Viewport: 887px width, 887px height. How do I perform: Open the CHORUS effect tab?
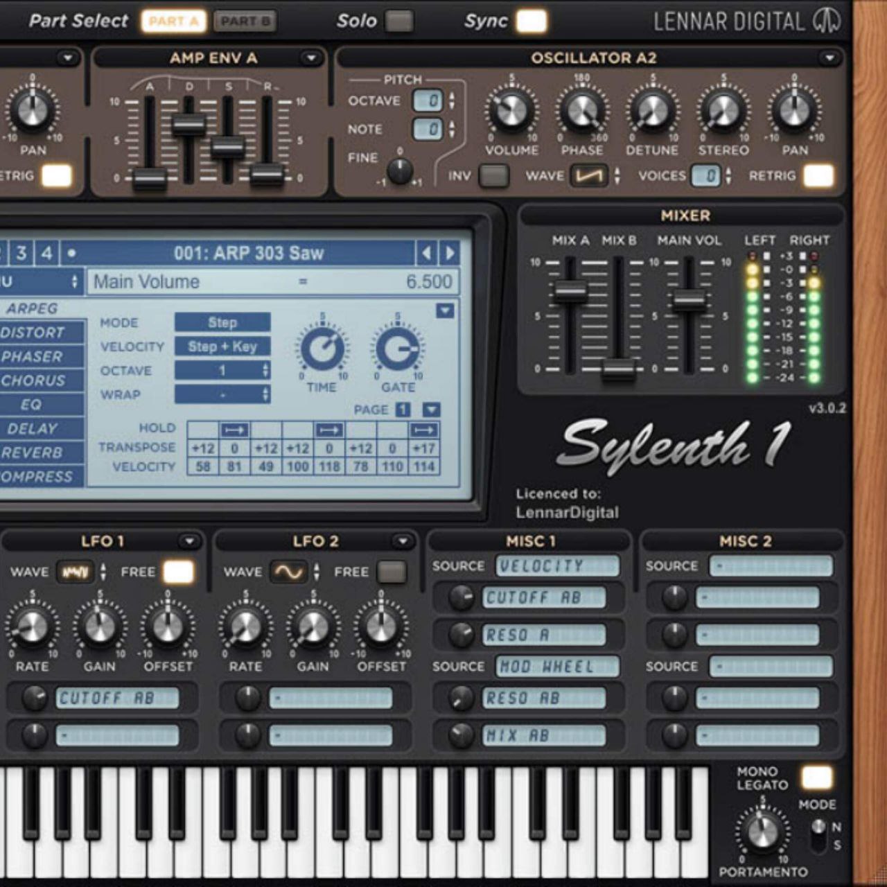[x=42, y=381]
